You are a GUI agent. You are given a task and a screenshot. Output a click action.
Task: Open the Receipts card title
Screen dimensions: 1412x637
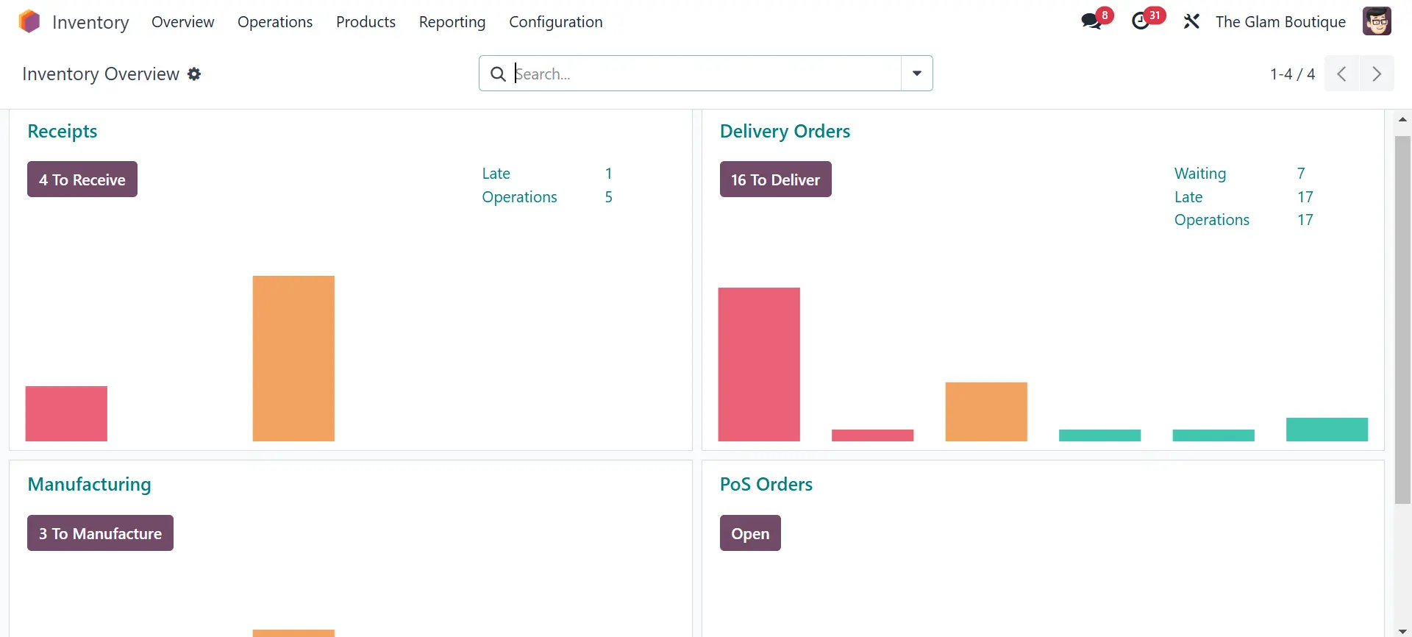click(x=63, y=131)
